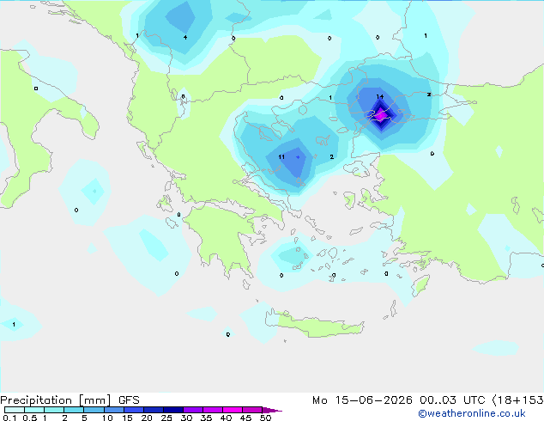Pick the 40 to 45 mm legend swatch
Screen dimensions: 544x421
[233, 410]
